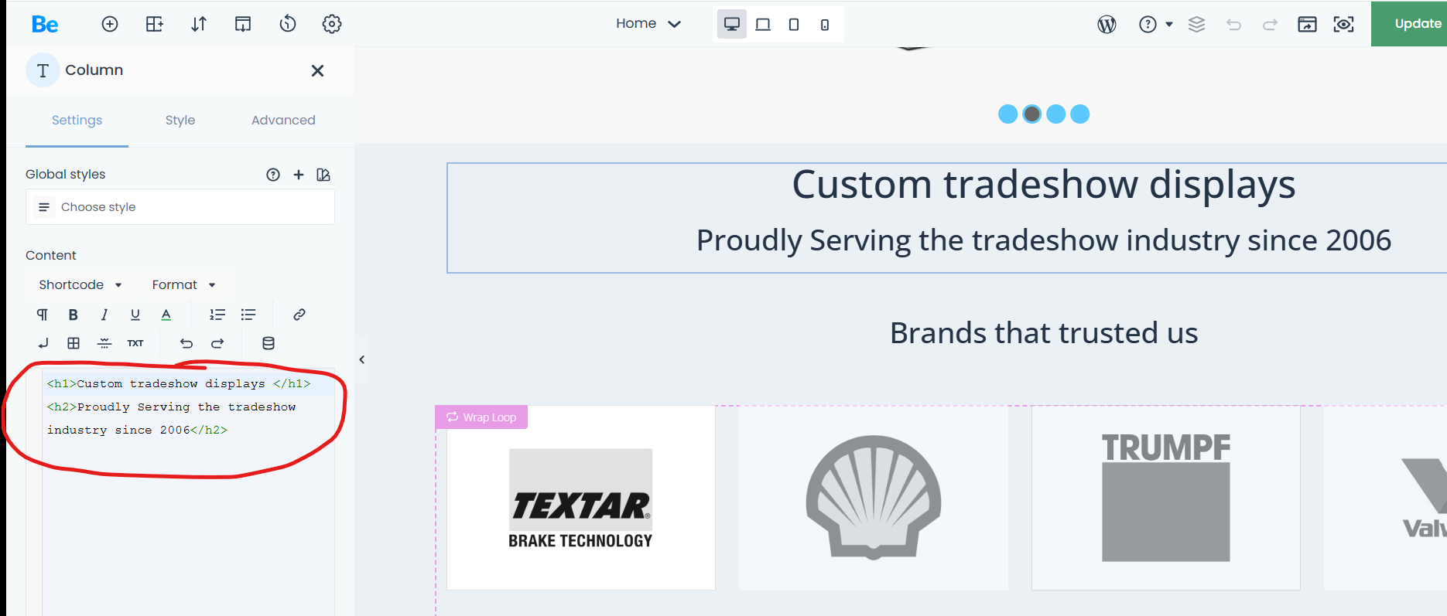Switch to the Settings tab

click(x=77, y=120)
